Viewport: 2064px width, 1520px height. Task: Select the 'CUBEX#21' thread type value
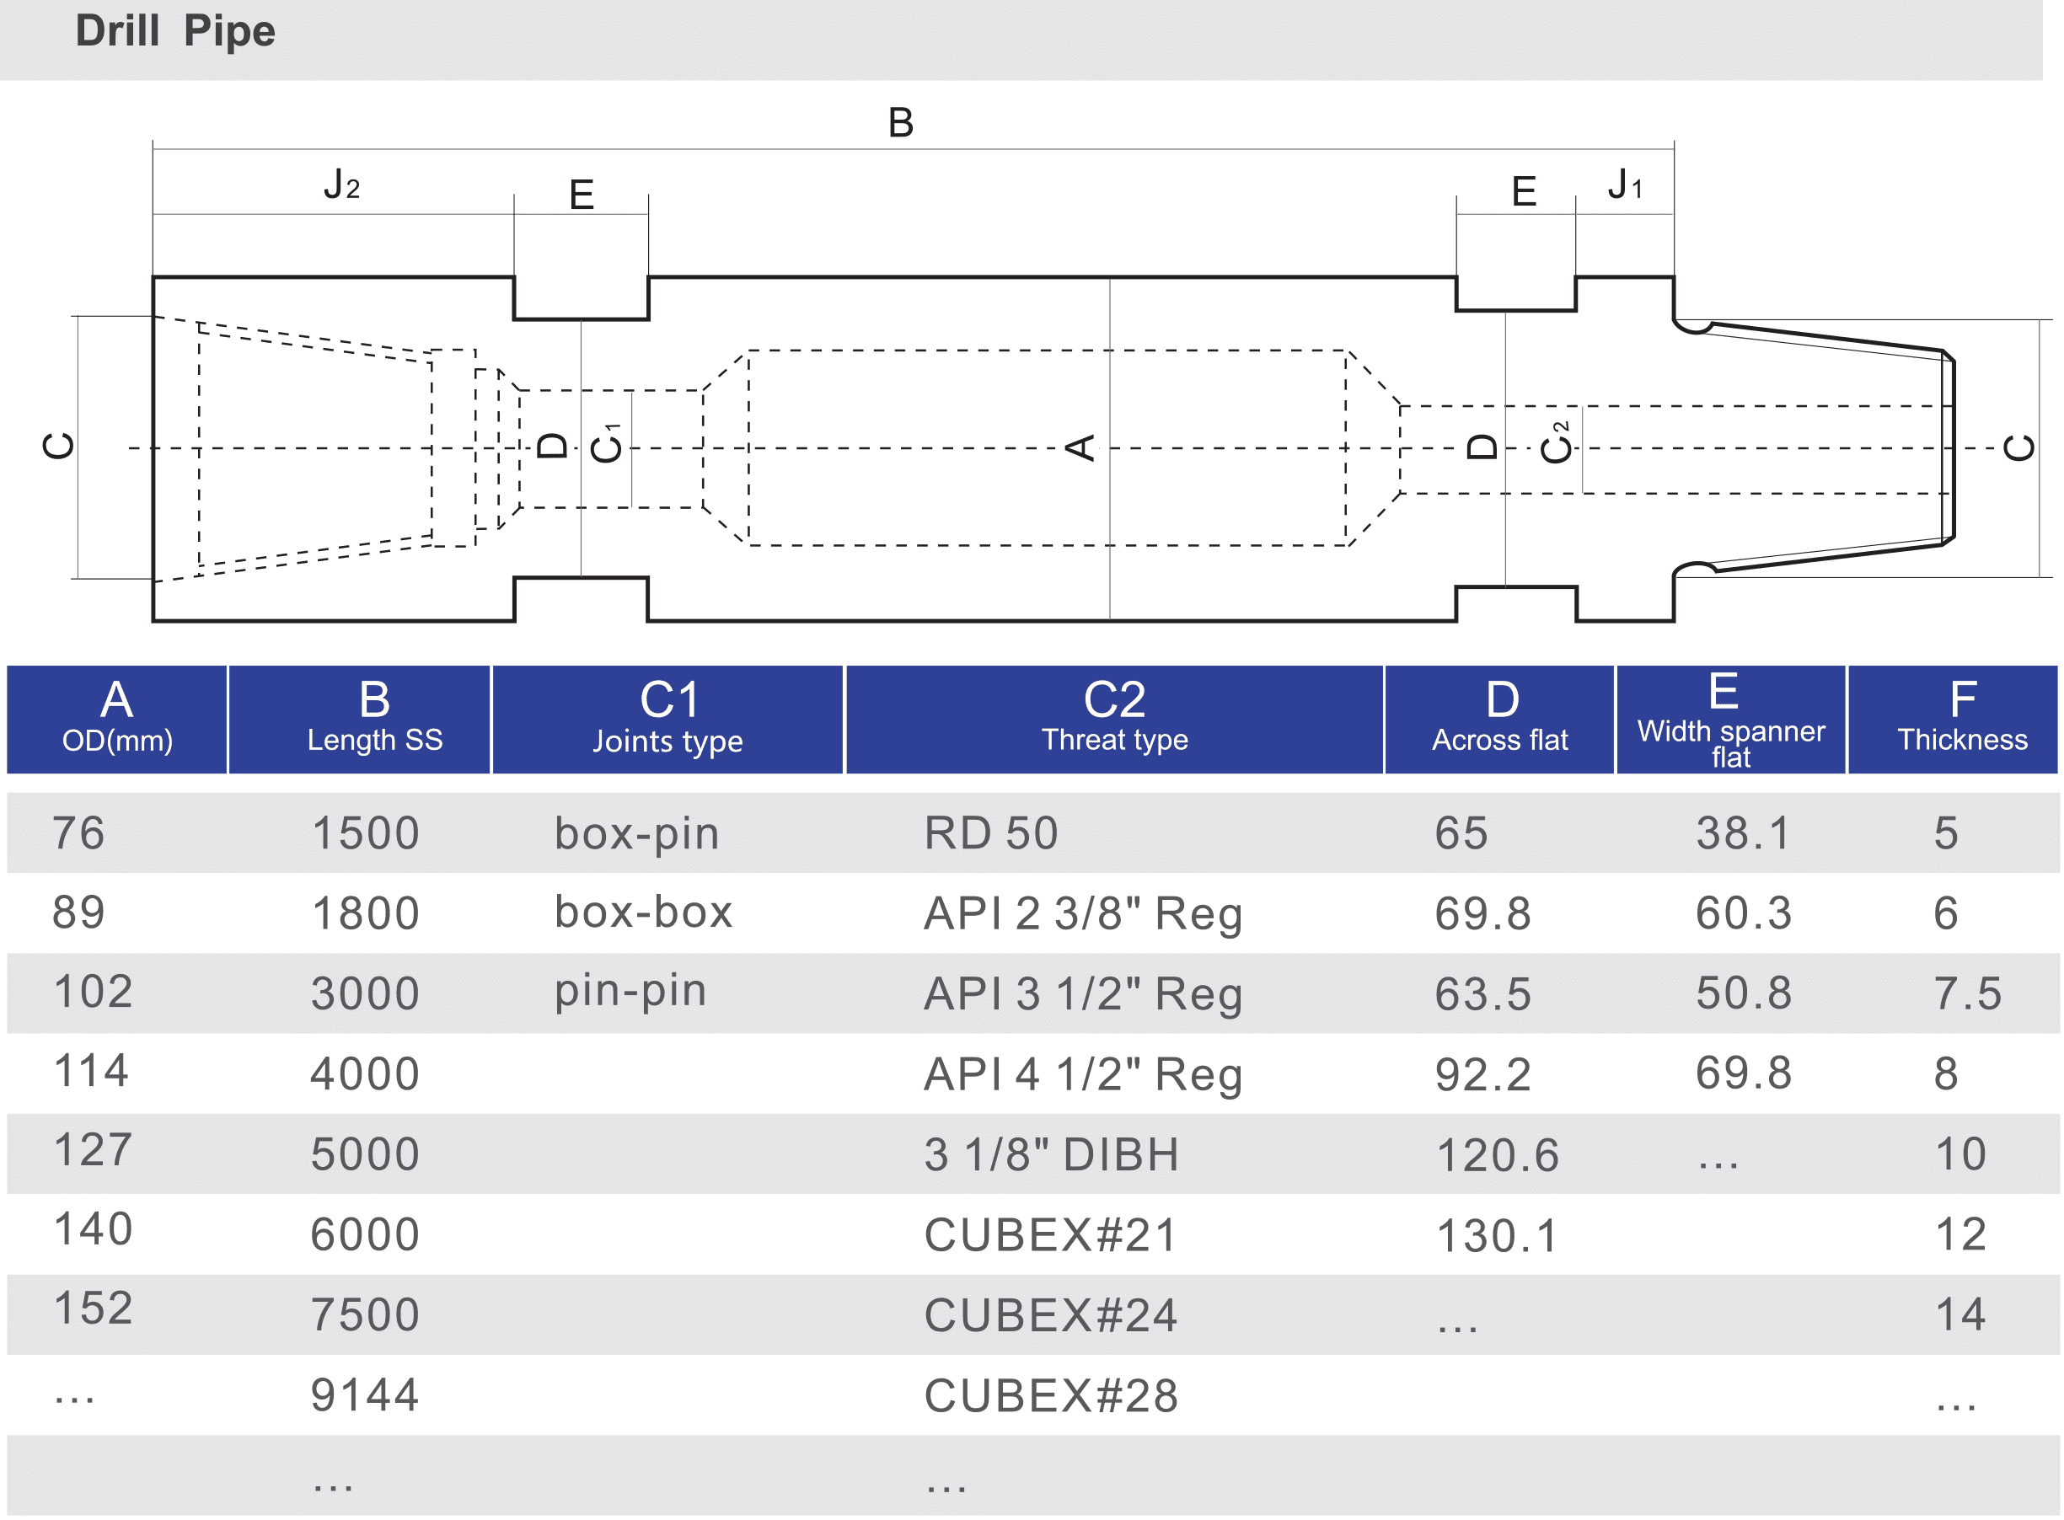pos(1049,1234)
